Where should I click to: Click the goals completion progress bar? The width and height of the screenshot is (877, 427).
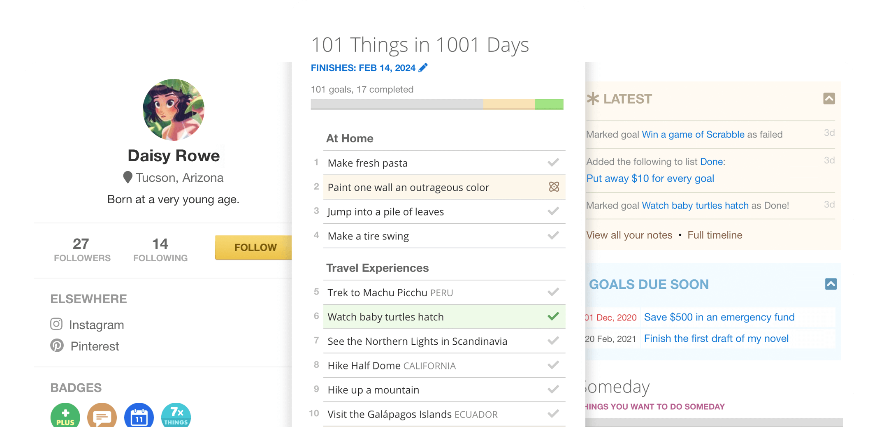point(437,104)
